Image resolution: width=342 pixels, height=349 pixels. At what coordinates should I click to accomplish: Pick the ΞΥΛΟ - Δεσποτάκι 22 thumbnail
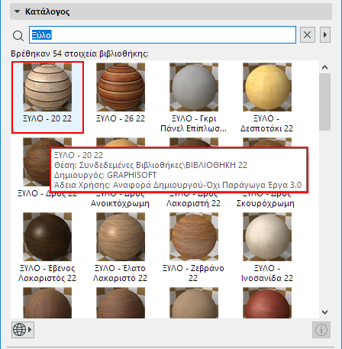pyautogui.click(x=267, y=87)
